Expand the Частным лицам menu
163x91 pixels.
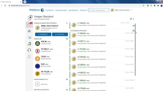click(61, 10)
